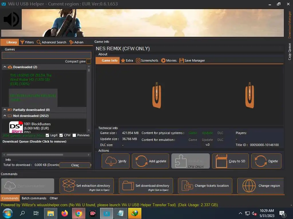
Task: Click the Change region button
Action: coord(261,186)
